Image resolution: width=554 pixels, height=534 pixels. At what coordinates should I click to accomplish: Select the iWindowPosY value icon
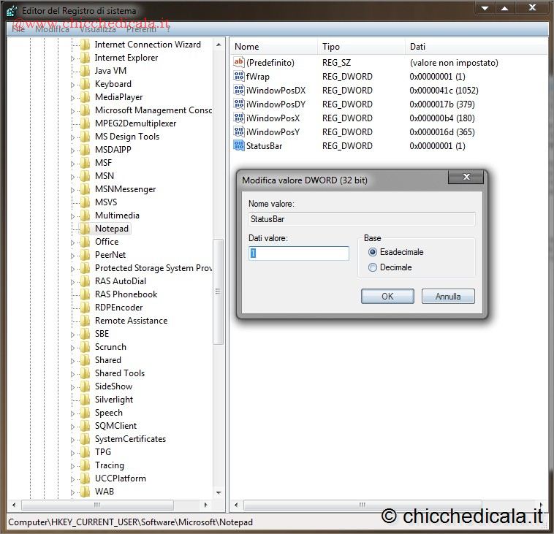tap(239, 131)
